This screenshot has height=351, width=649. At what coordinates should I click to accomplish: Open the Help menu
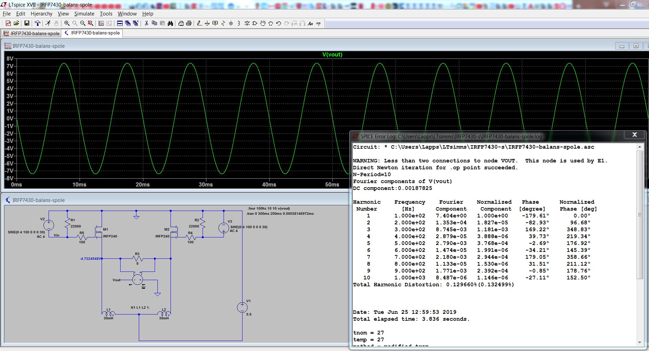click(x=148, y=14)
